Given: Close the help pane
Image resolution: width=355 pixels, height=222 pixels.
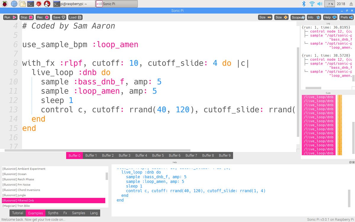Looking at the screenshot, I should tap(353, 162).
